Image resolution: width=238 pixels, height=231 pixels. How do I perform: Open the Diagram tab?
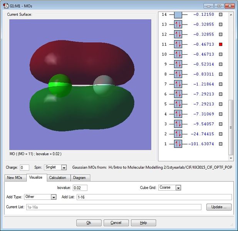pos(79,177)
